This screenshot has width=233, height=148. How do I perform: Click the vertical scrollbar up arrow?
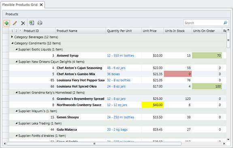pos(228,30)
